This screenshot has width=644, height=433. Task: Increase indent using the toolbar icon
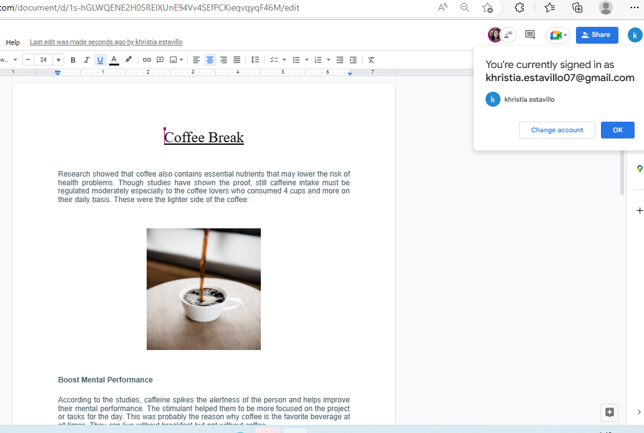pyautogui.click(x=353, y=60)
